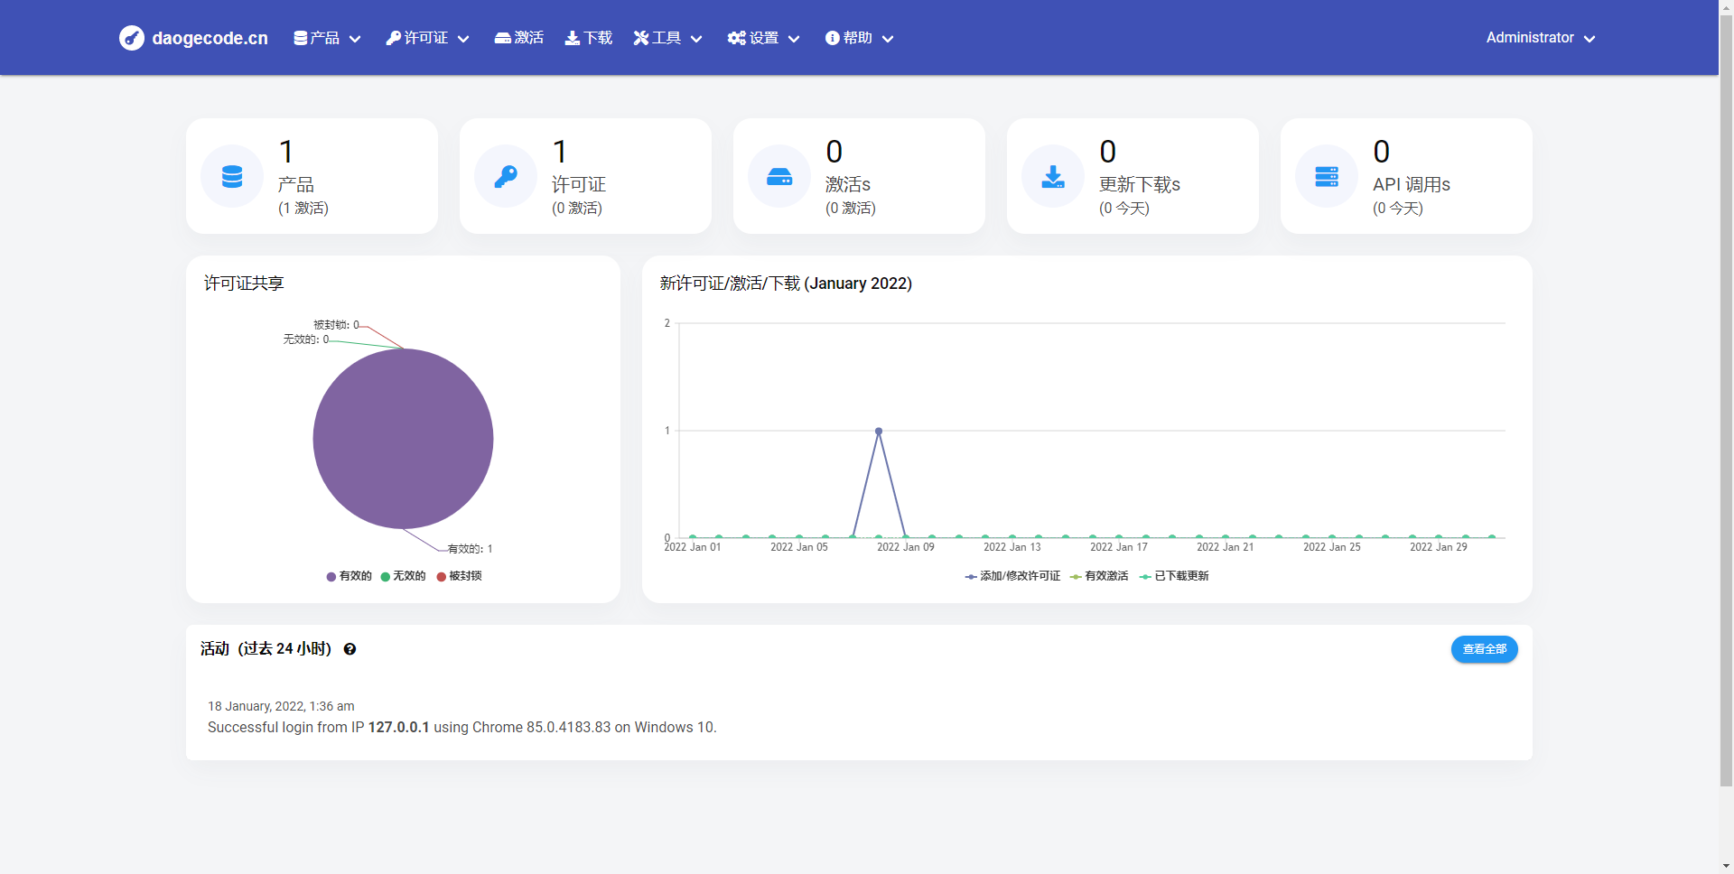The width and height of the screenshot is (1734, 874).
Task: Open the 帮助 menu in the navbar
Action: click(x=860, y=38)
